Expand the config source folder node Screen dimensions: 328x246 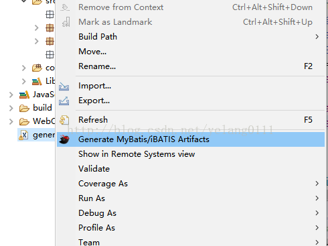pyautogui.click(x=24, y=68)
